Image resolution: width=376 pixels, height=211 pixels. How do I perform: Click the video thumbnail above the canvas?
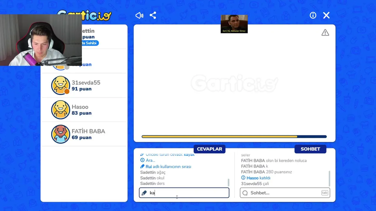point(234,24)
